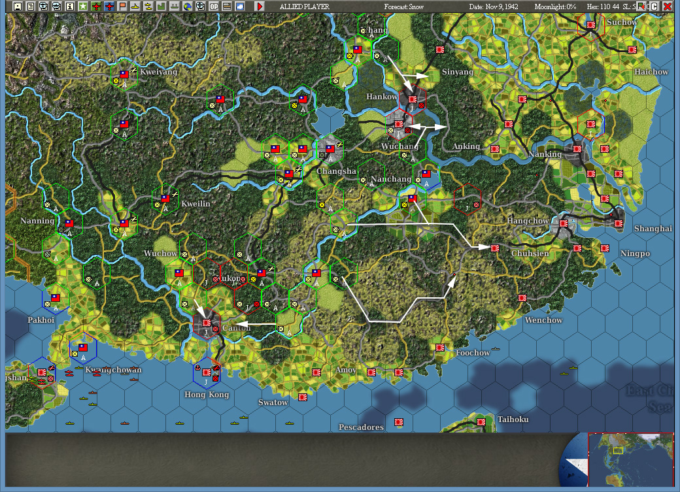Select the Japanese flag near Haichow
The height and width of the screenshot is (492, 680).
click(632, 50)
